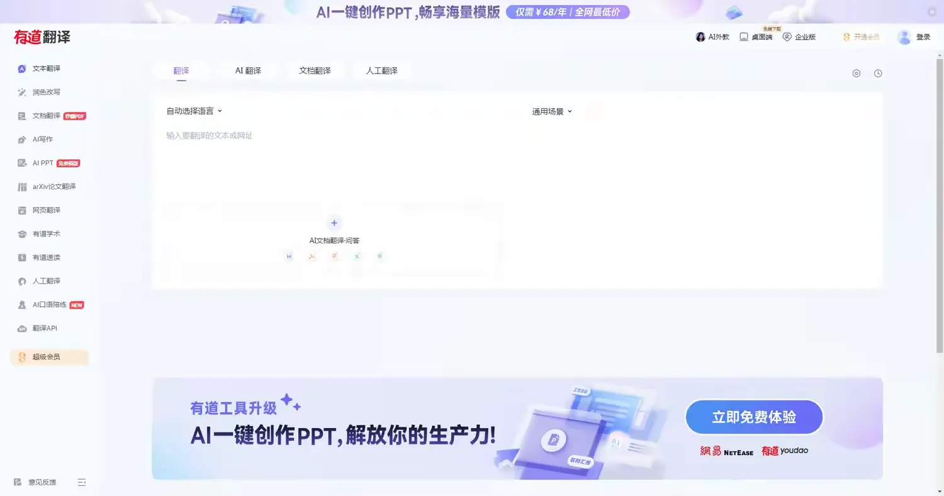Open 意见反馈 at the sidebar bottom
The width and height of the screenshot is (944, 496).
35,482
